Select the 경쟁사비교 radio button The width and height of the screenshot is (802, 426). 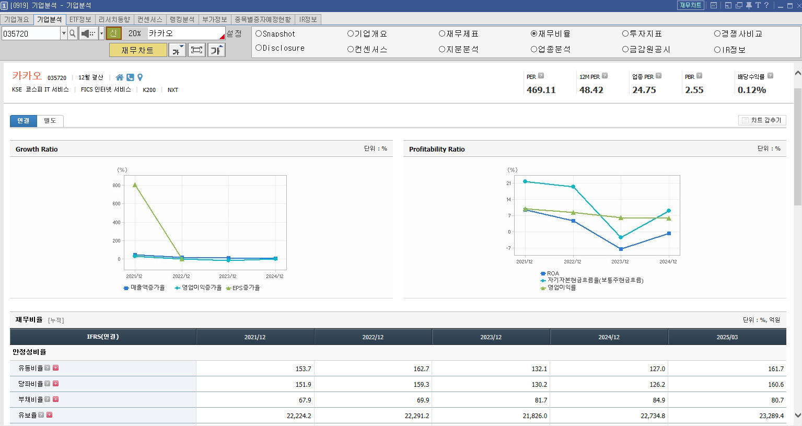pyautogui.click(x=717, y=33)
